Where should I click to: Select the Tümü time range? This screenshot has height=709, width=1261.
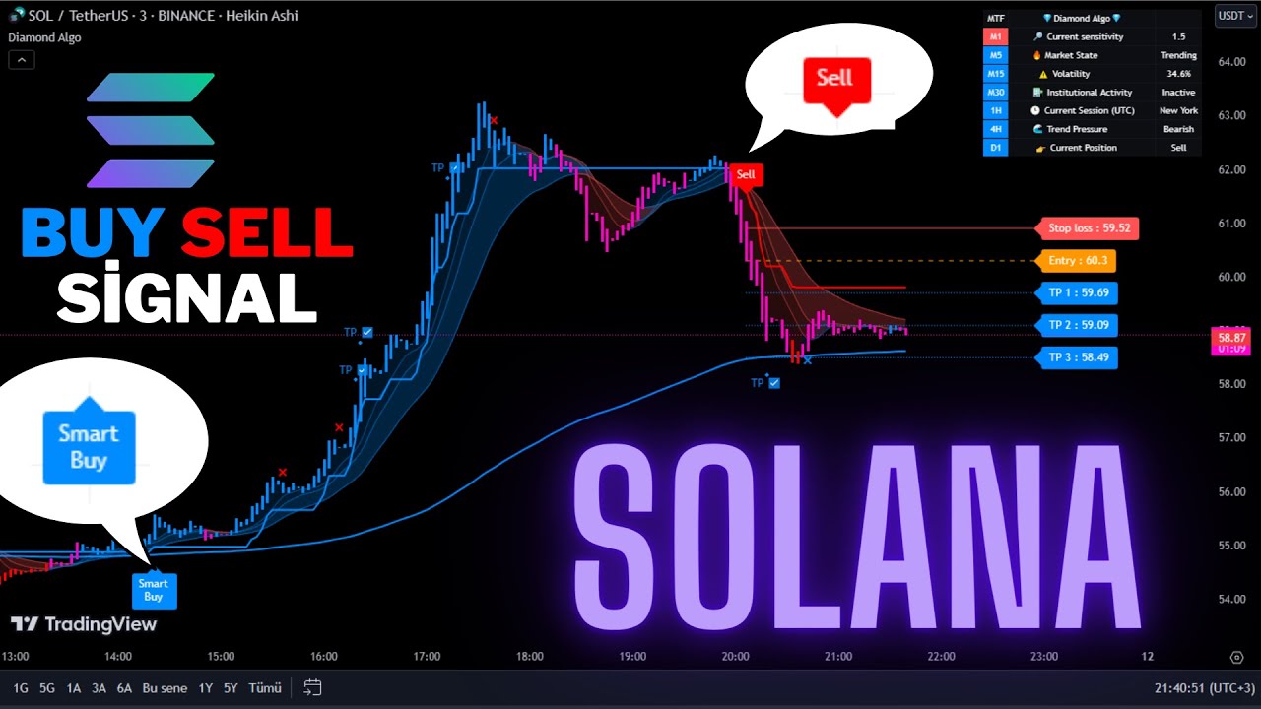265,688
